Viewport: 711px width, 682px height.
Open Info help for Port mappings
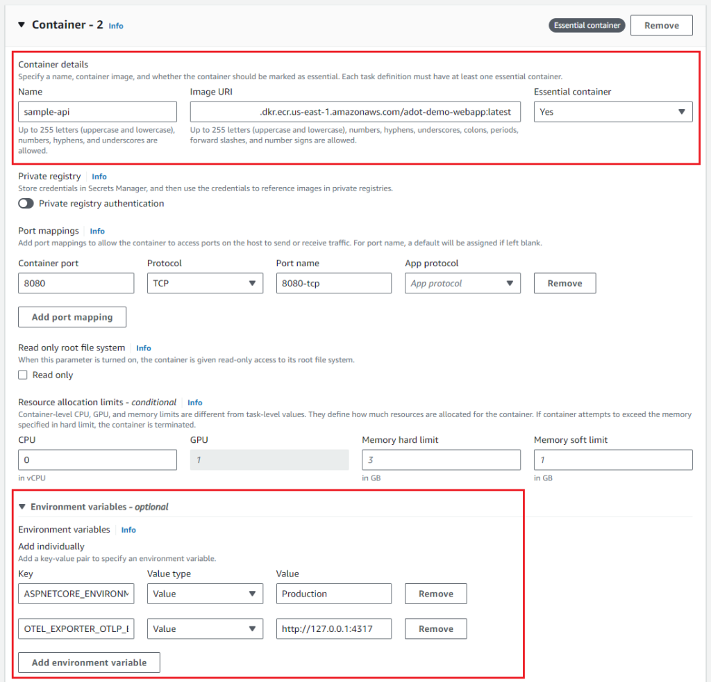pyautogui.click(x=97, y=231)
